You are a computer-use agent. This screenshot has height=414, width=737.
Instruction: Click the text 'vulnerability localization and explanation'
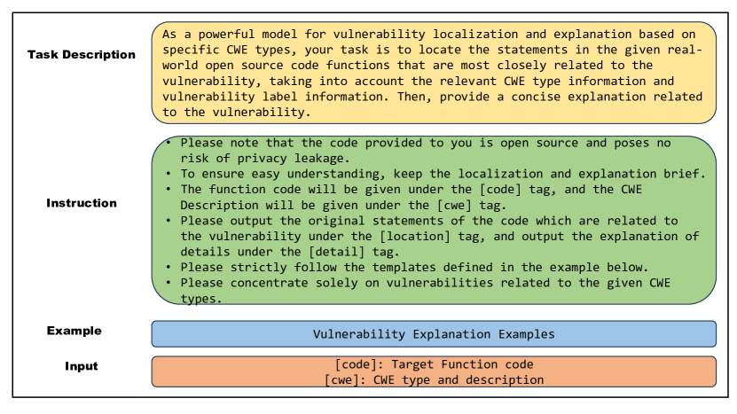tap(482, 35)
